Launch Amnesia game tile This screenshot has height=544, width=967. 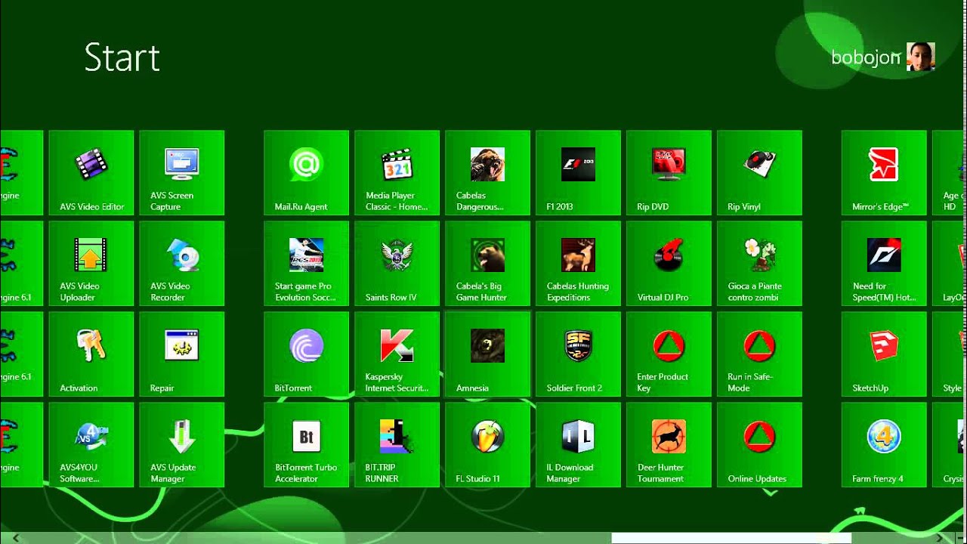(488, 354)
